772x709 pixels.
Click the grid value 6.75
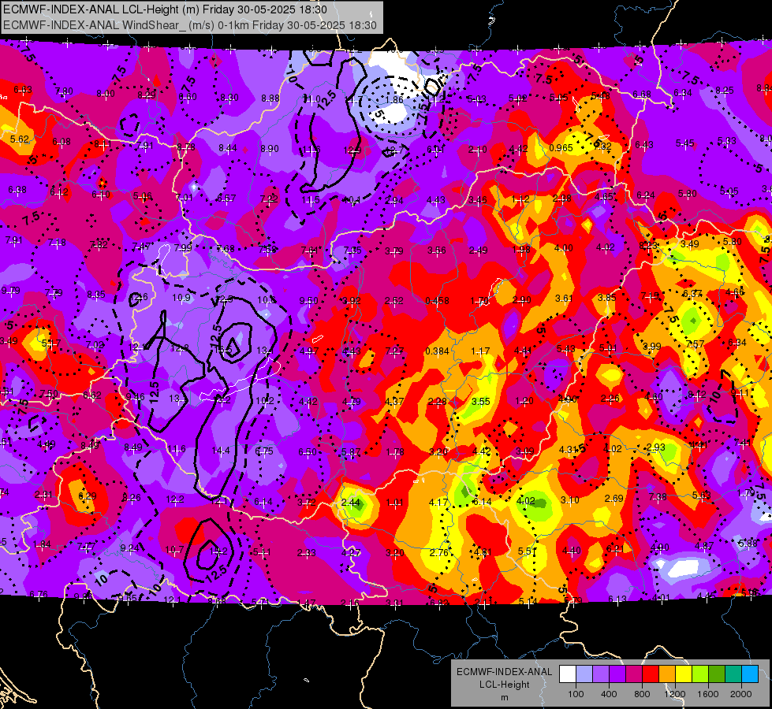tap(264, 451)
